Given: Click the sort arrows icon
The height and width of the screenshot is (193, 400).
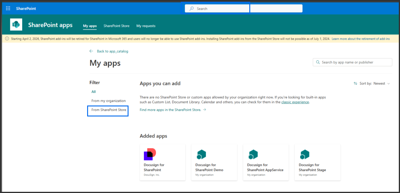Looking at the screenshot, I should tap(355, 84).
